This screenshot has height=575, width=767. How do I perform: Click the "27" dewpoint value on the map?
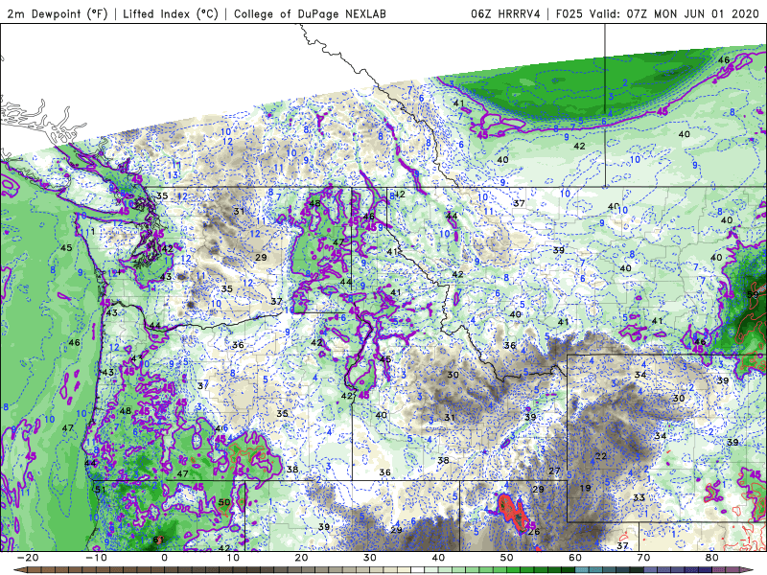pos(554,471)
